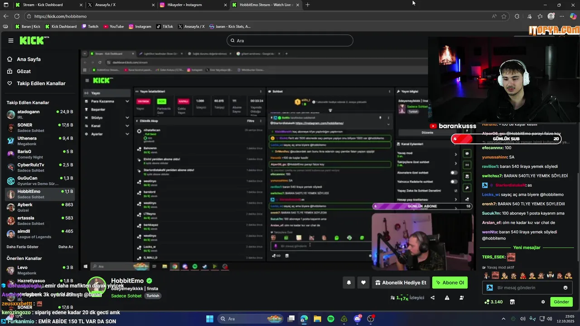Image resolution: width=580 pixels, height=326 pixels.
Task: Open the aimdll channel
Action: [x=40, y=234]
